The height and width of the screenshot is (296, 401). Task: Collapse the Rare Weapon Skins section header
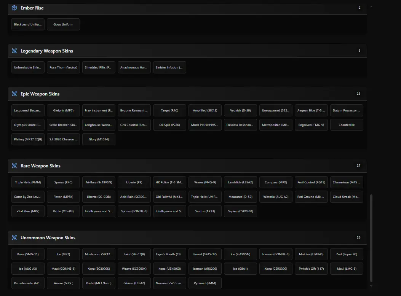[187, 166]
